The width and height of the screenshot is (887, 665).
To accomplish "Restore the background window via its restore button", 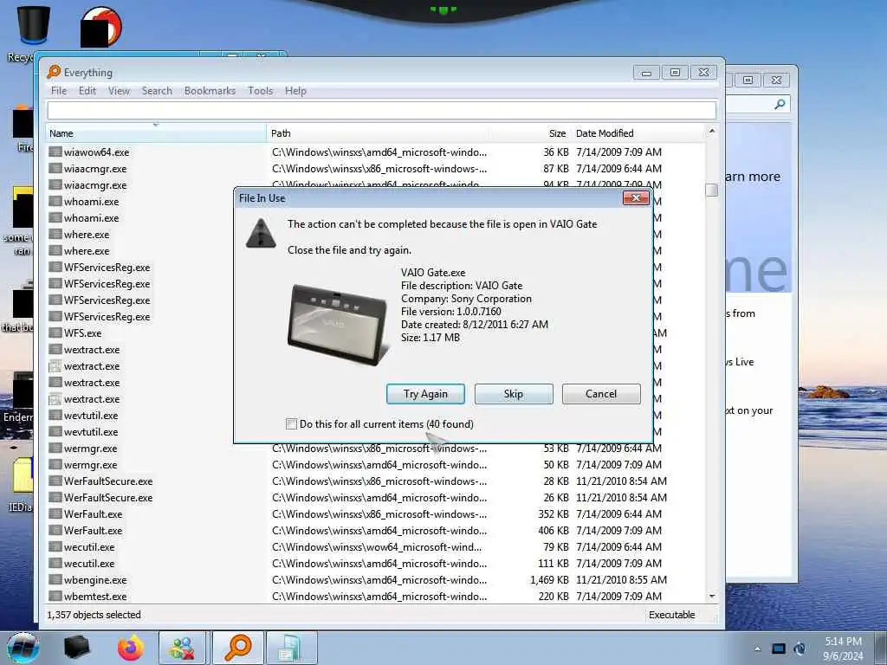I will tap(748, 80).
